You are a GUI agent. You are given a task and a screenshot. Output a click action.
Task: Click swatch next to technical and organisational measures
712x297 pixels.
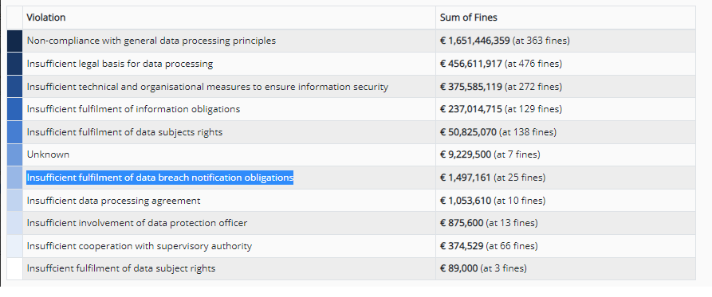click(14, 86)
